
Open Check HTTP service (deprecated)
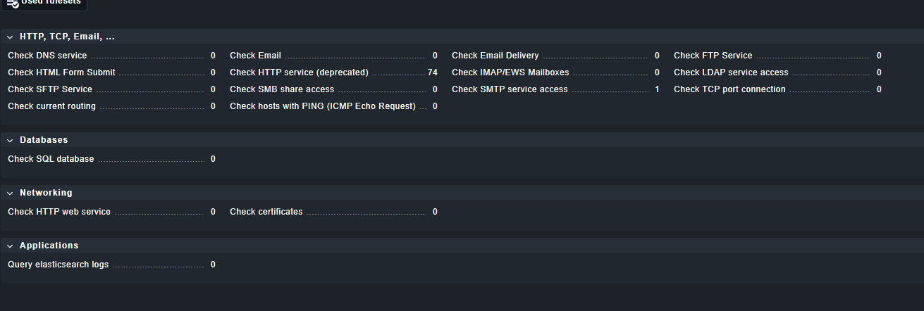[x=299, y=72]
